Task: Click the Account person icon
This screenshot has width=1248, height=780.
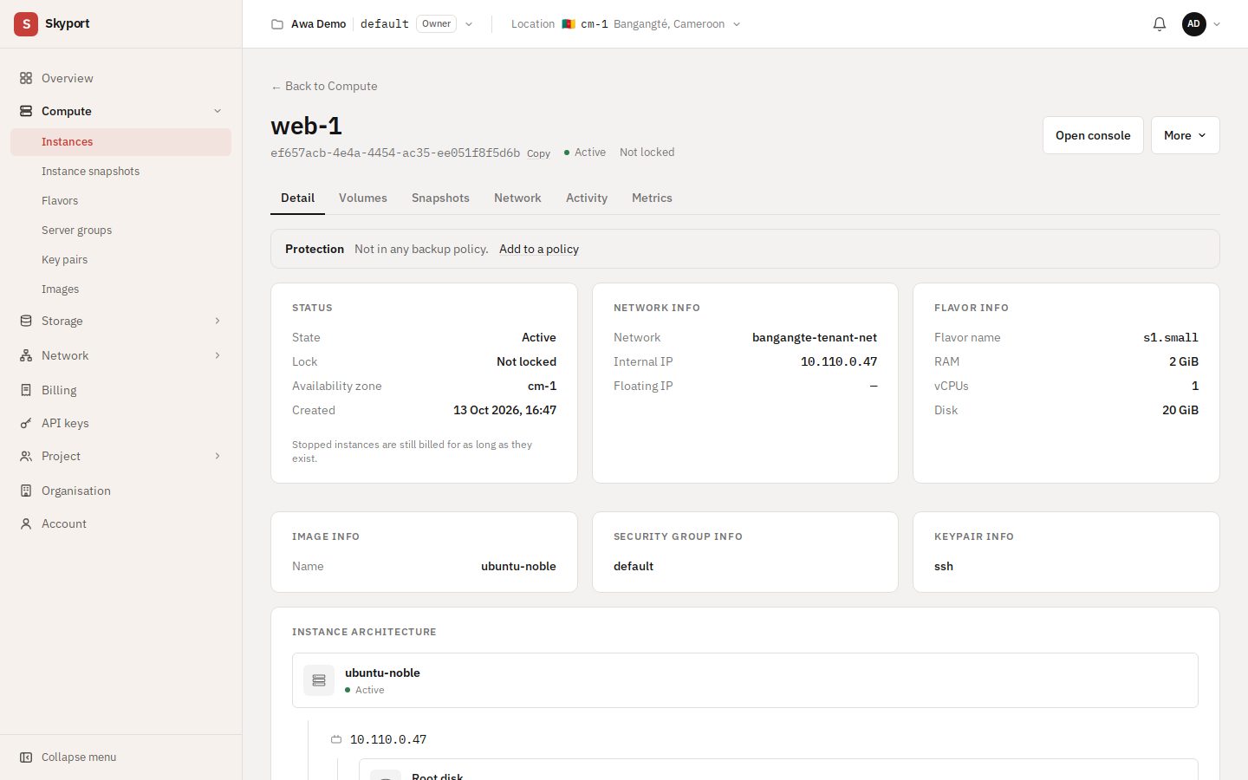Action: point(26,523)
